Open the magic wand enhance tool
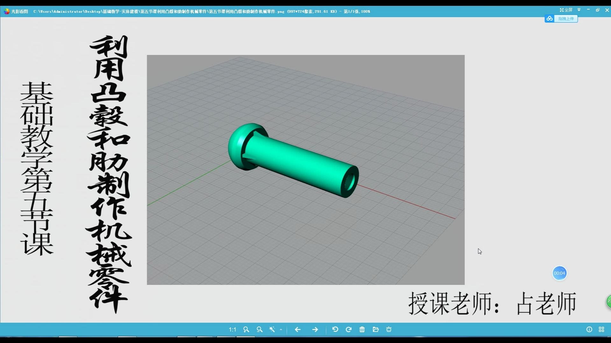 272,330
